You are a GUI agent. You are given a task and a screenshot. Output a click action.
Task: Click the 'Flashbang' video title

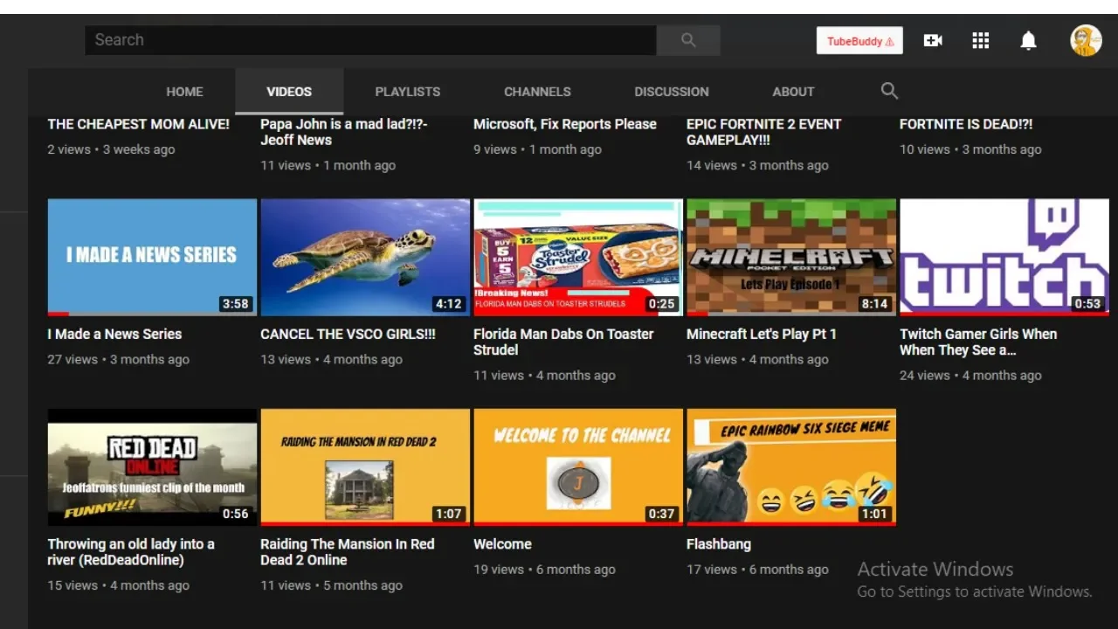[719, 543]
